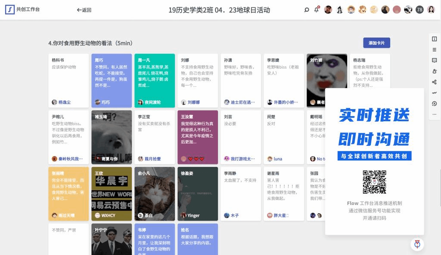Open the notifications bell

click(x=317, y=10)
